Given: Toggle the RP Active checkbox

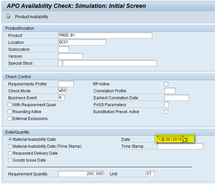Looking at the screenshot, I should coord(166,84).
